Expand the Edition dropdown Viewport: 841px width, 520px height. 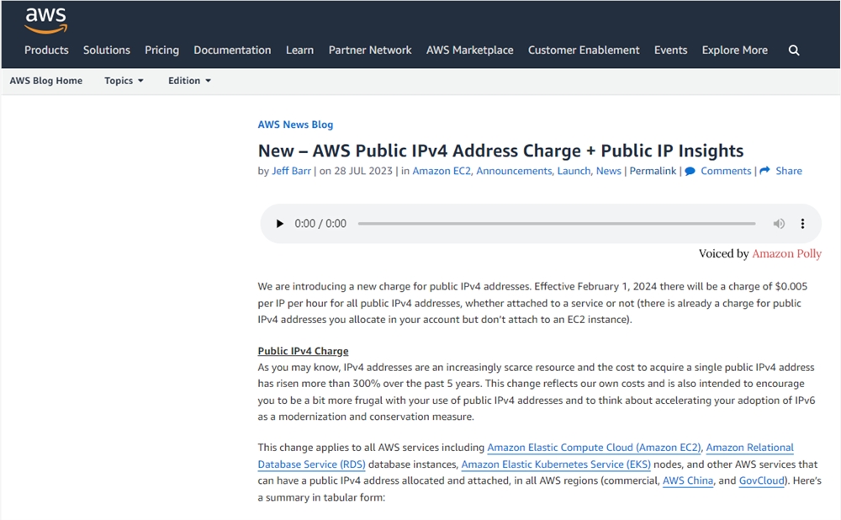[x=189, y=81]
